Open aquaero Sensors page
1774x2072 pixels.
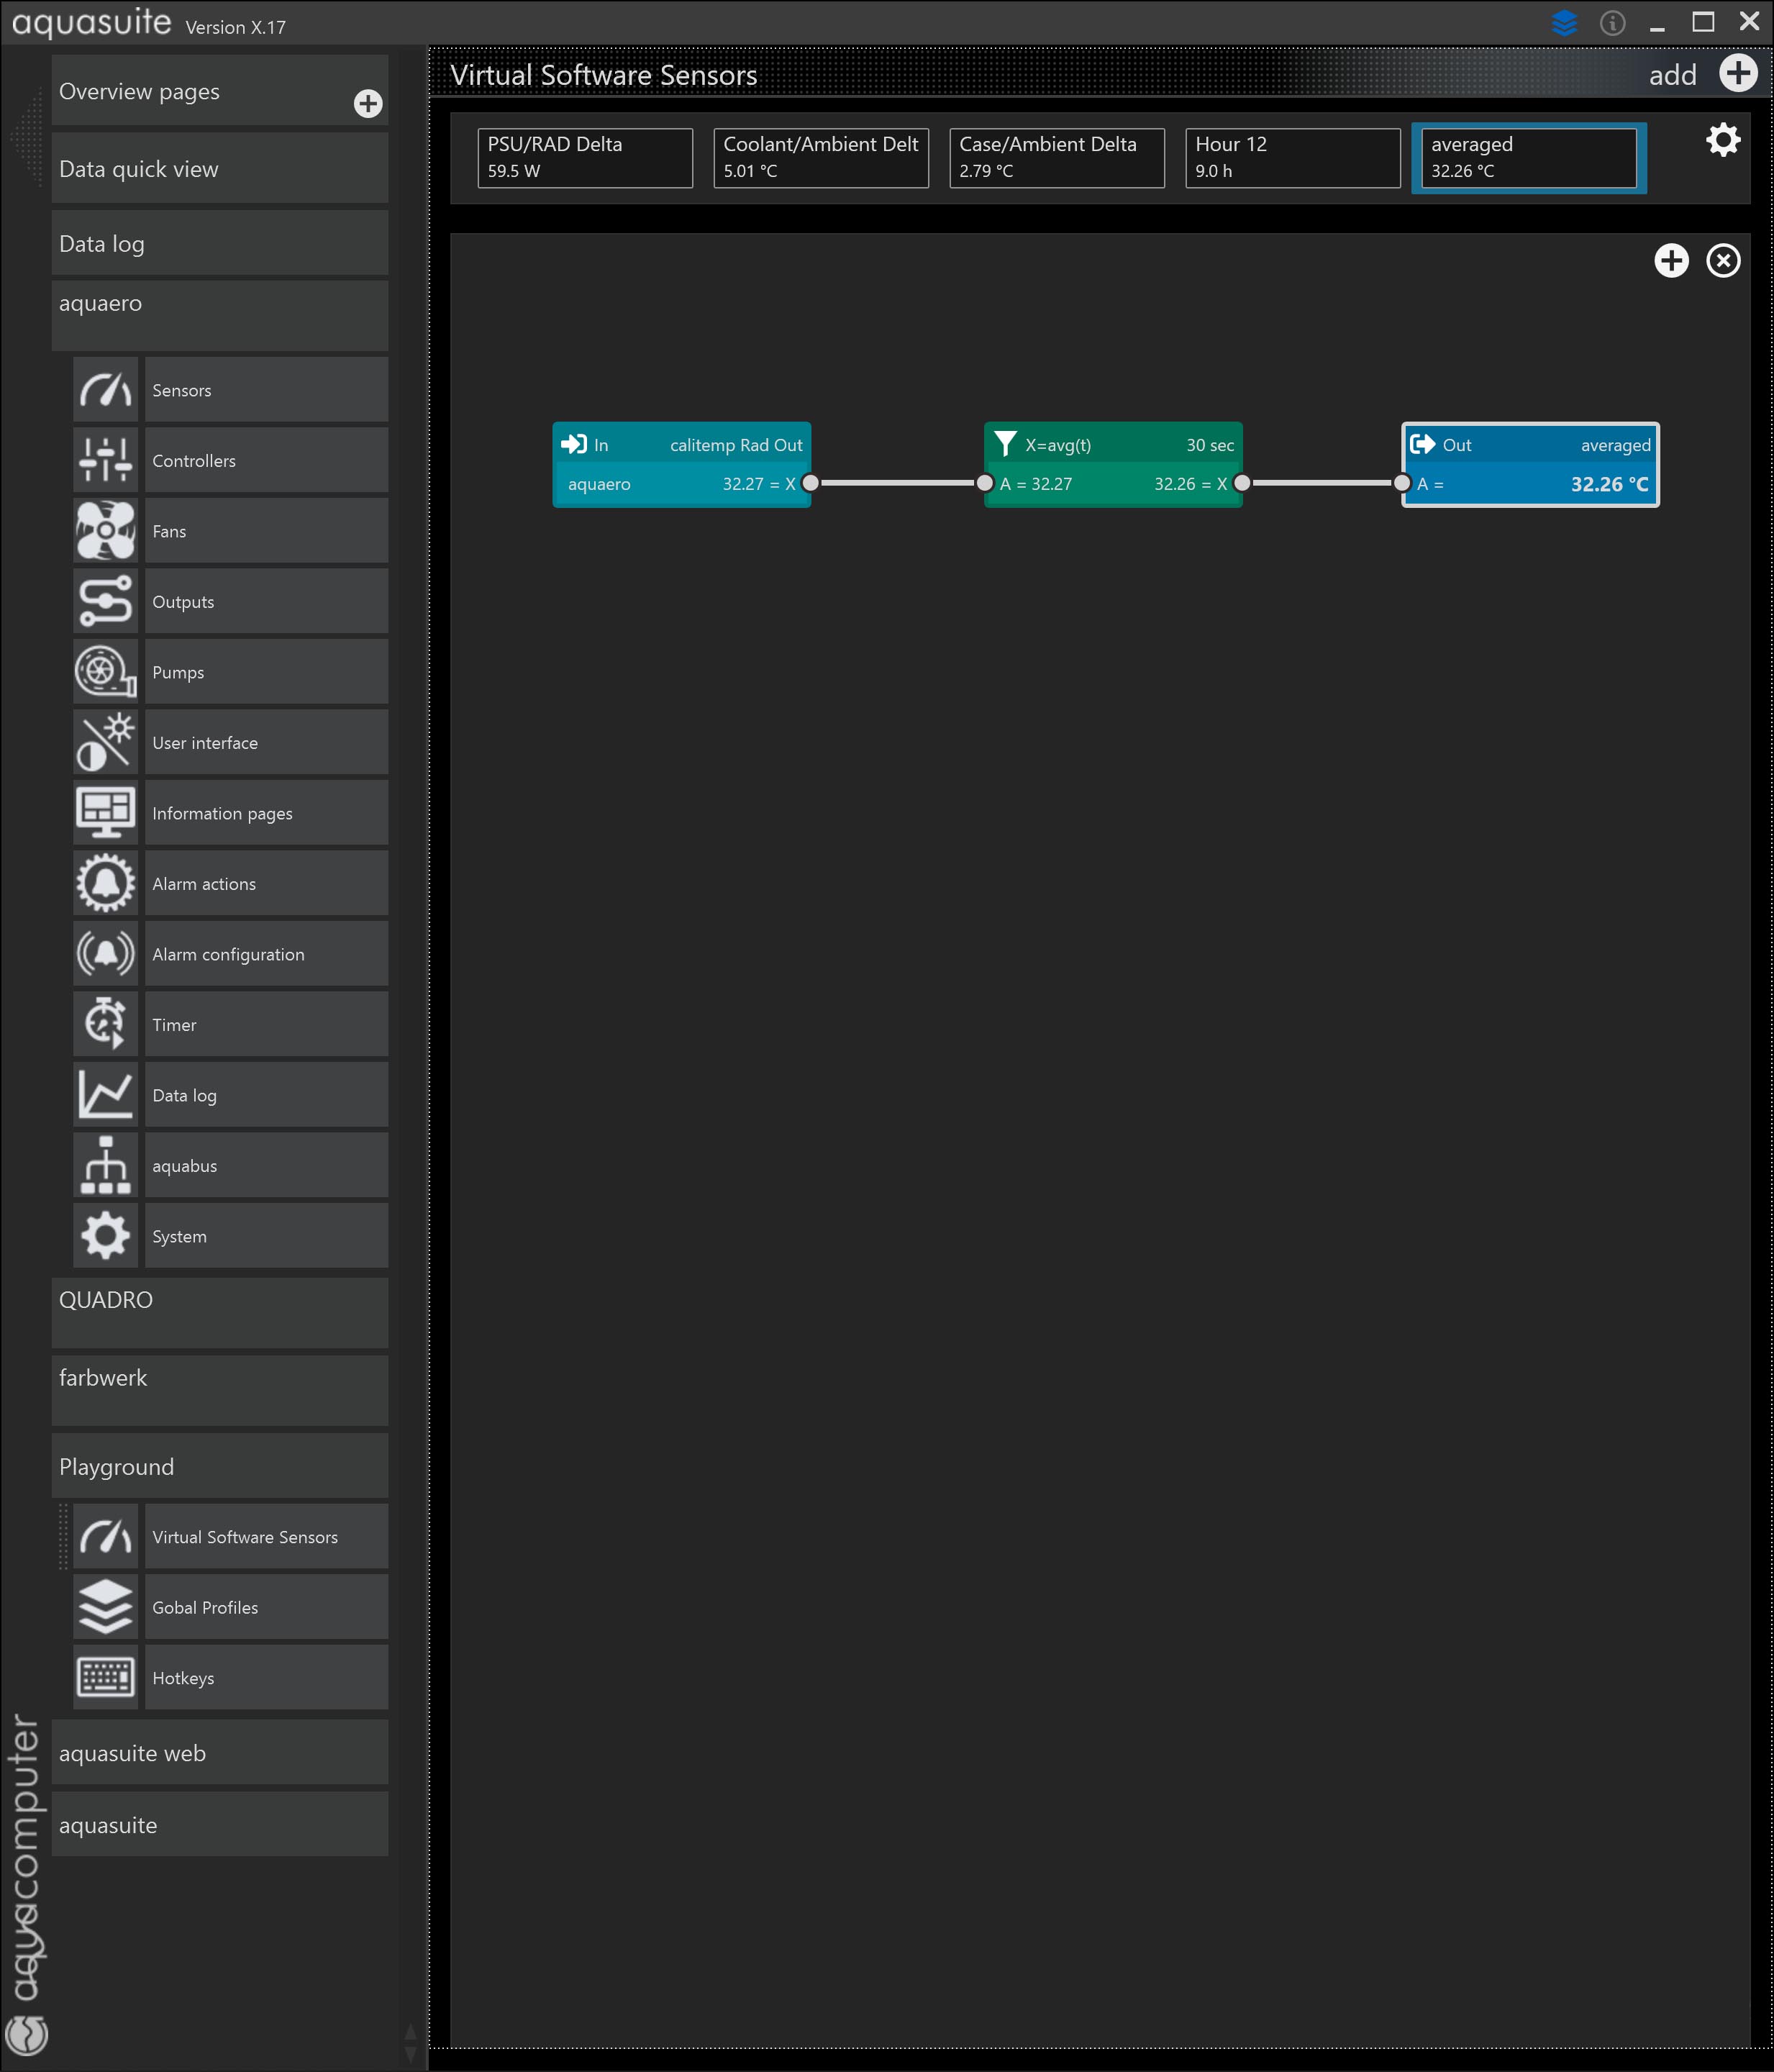(266, 390)
